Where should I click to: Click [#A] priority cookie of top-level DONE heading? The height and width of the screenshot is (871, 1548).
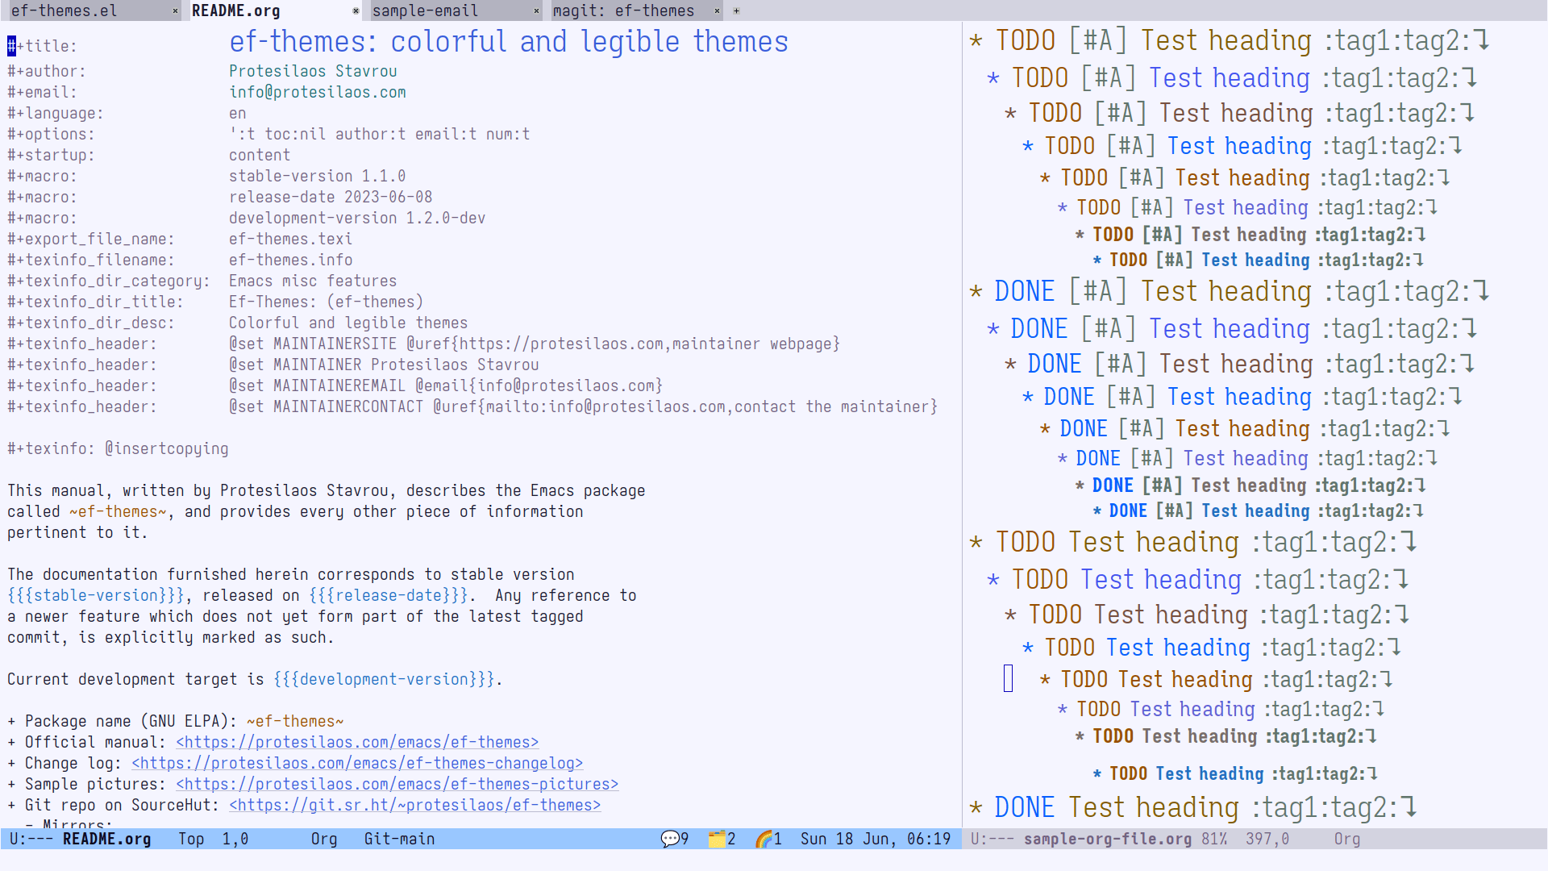click(x=1098, y=291)
